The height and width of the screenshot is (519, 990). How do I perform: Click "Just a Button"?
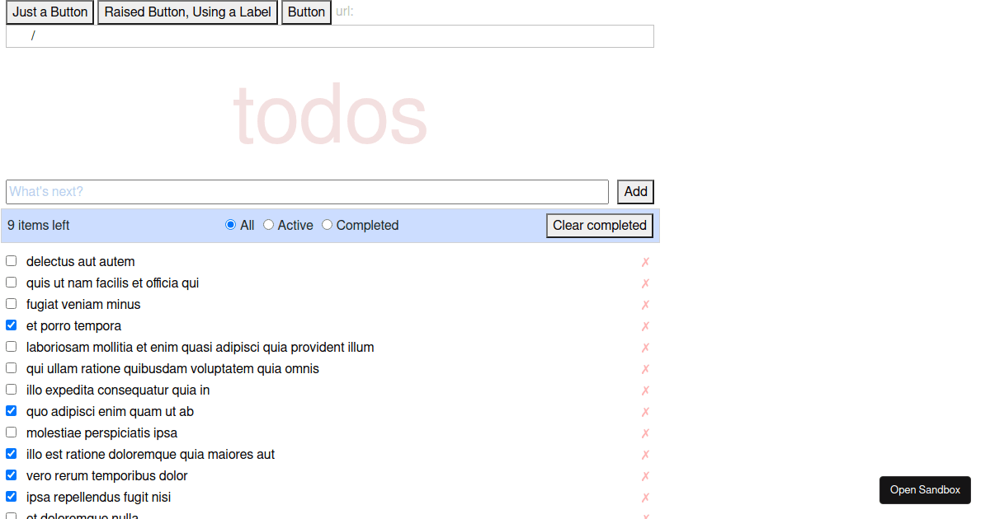49,12
